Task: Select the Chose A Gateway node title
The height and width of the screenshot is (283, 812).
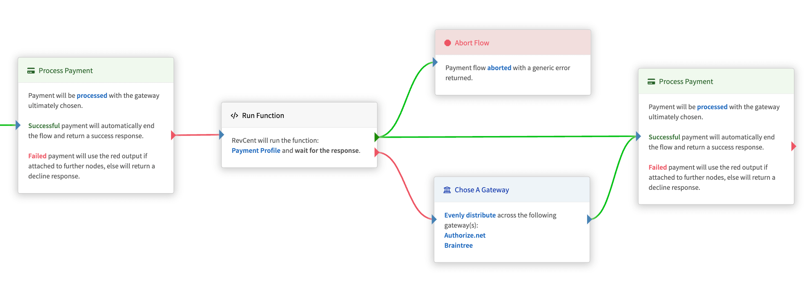Action: click(x=482, y=190)
